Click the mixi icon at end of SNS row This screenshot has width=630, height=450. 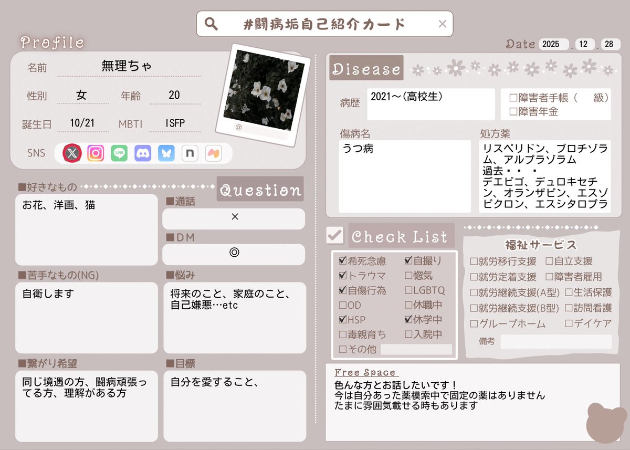tap(213, 153)
